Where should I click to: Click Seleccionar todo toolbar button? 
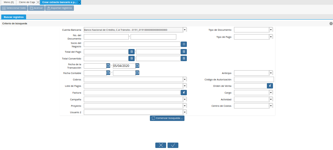pos(14,8)
